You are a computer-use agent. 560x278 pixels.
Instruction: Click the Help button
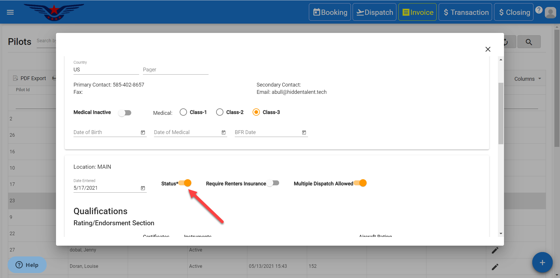tap(27, 265)
